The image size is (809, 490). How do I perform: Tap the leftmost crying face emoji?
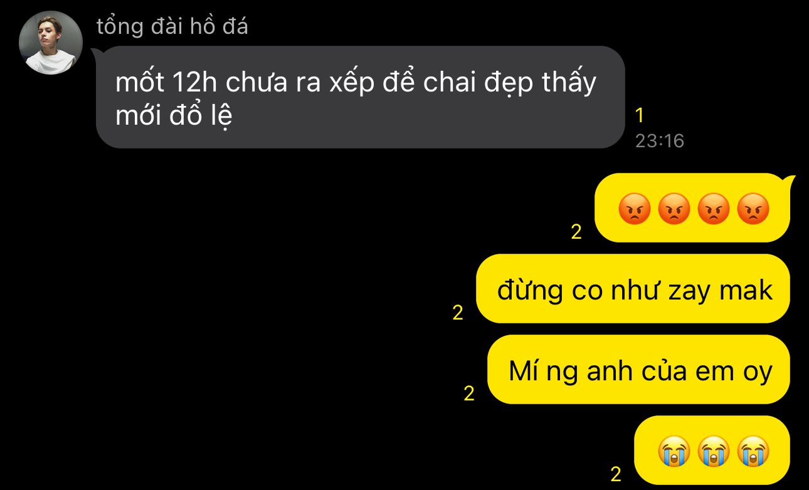click(674, 451)
